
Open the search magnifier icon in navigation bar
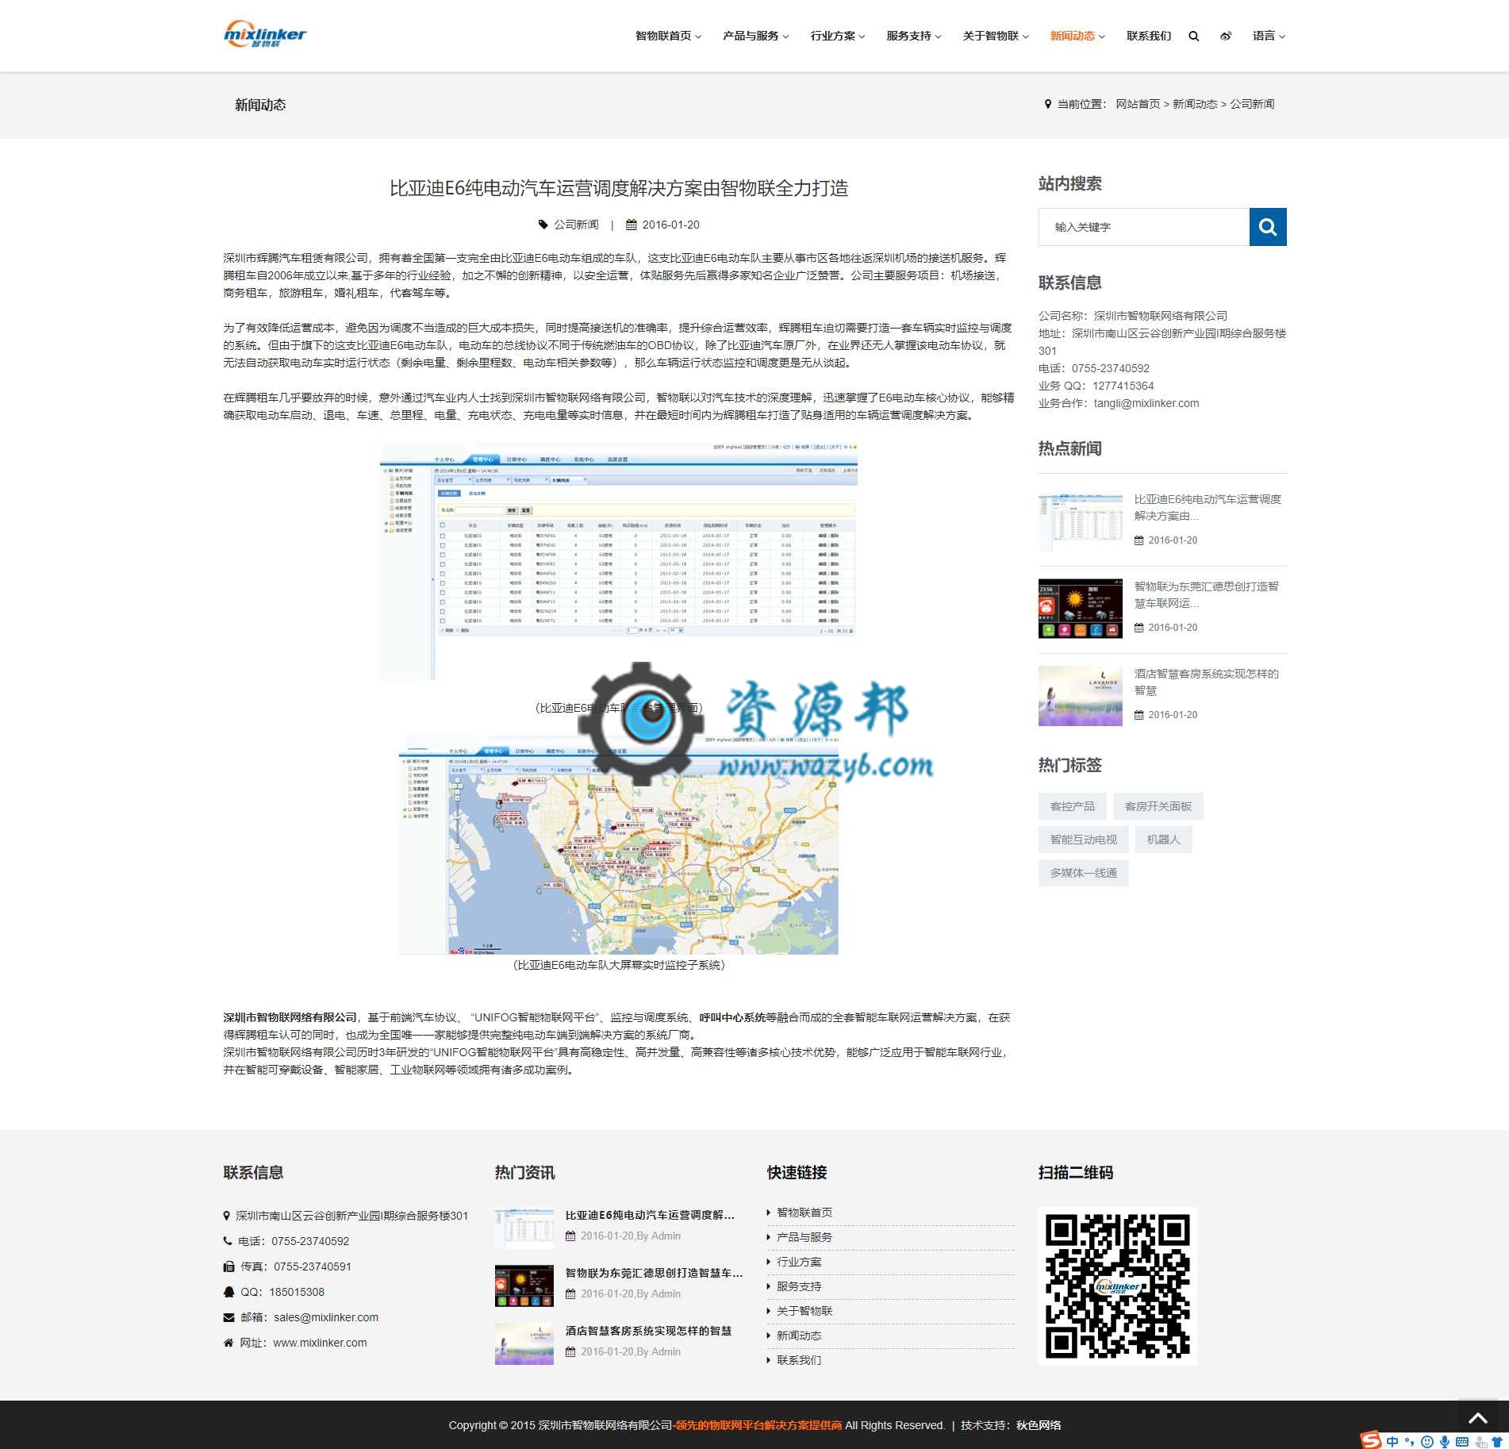pos(1193,36)
